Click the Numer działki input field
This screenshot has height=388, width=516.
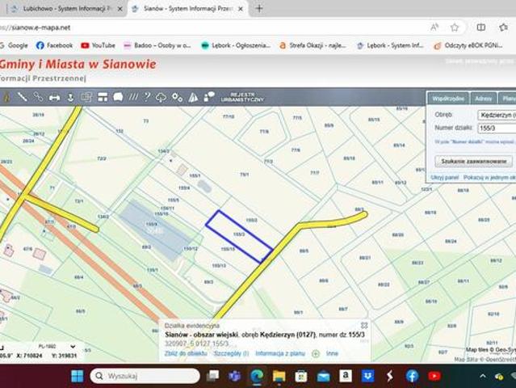click(496, 128)
